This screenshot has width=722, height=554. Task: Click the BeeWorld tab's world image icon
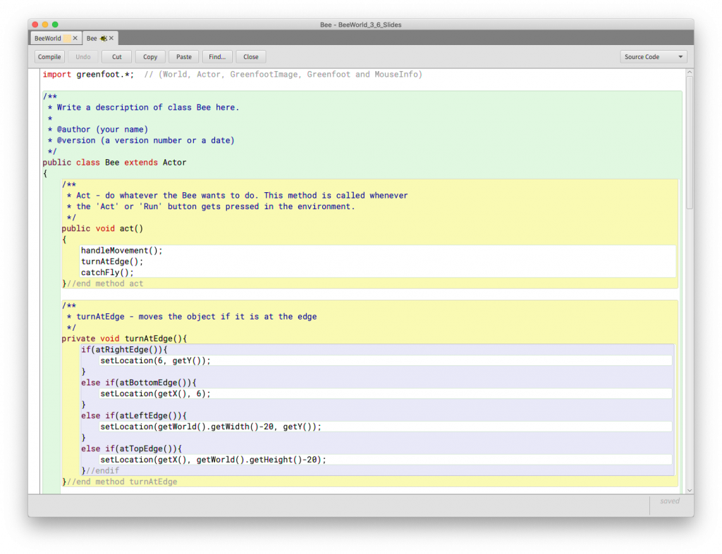tap(67, 38)
